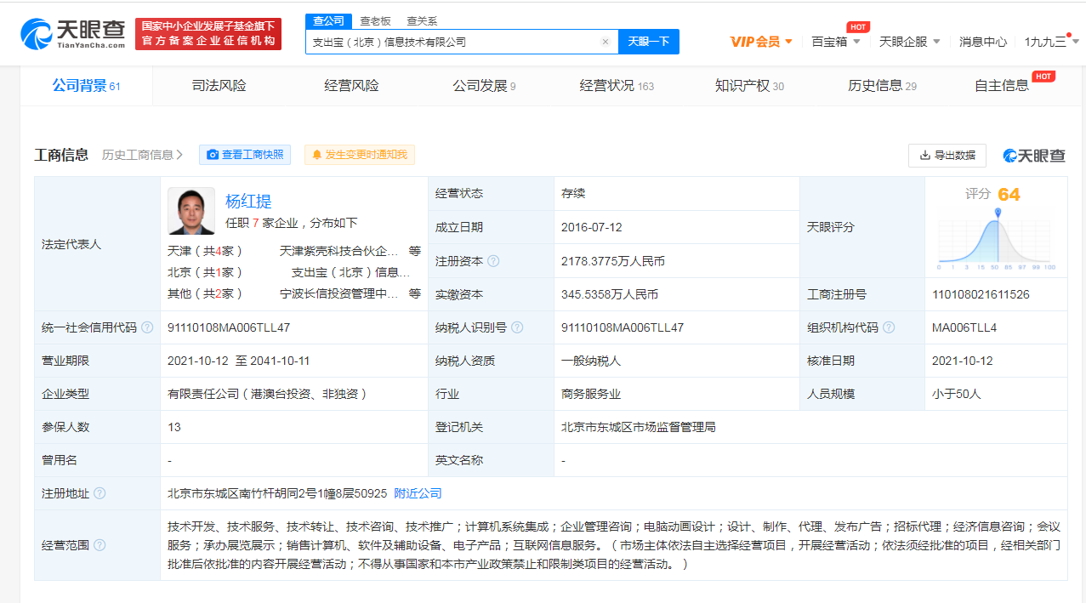Image resolution: width=1086 pixels, height=603 pixels.
Task: Click the score value 64
Action: tap(1009, 195)
